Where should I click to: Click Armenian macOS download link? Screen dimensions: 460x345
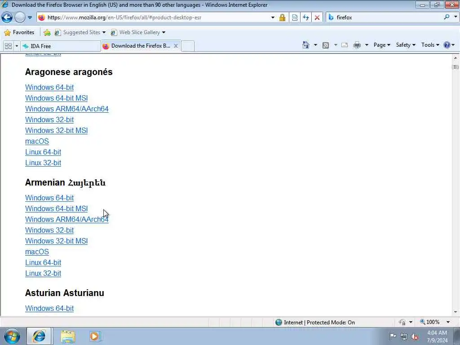tap(37, 252)
